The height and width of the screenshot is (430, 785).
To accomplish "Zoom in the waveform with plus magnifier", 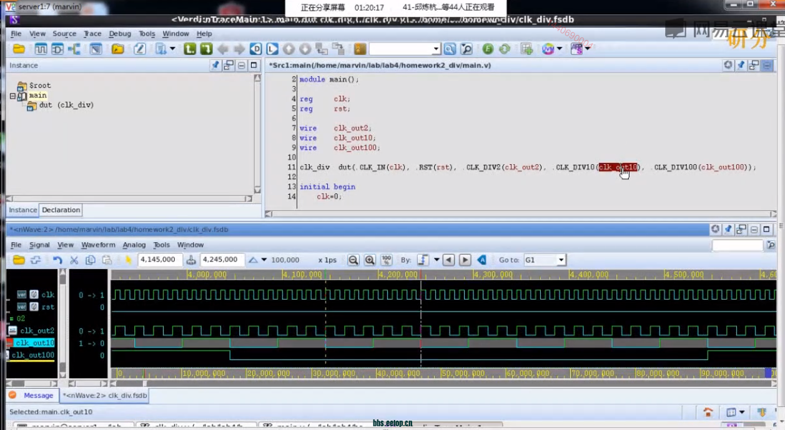I will (x=370, y=260).
